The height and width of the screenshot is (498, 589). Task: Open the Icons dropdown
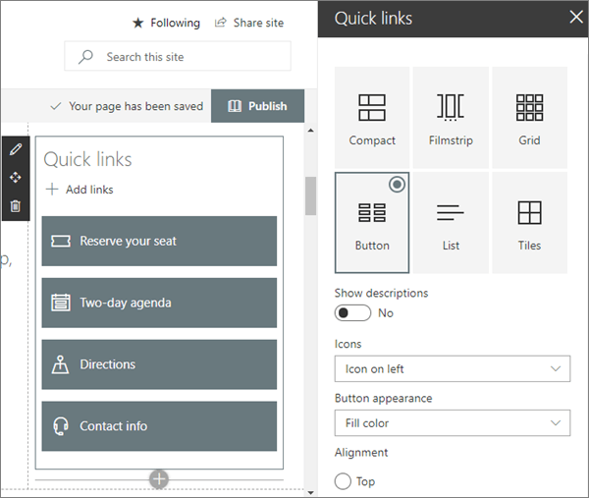[x=453, y=368]
